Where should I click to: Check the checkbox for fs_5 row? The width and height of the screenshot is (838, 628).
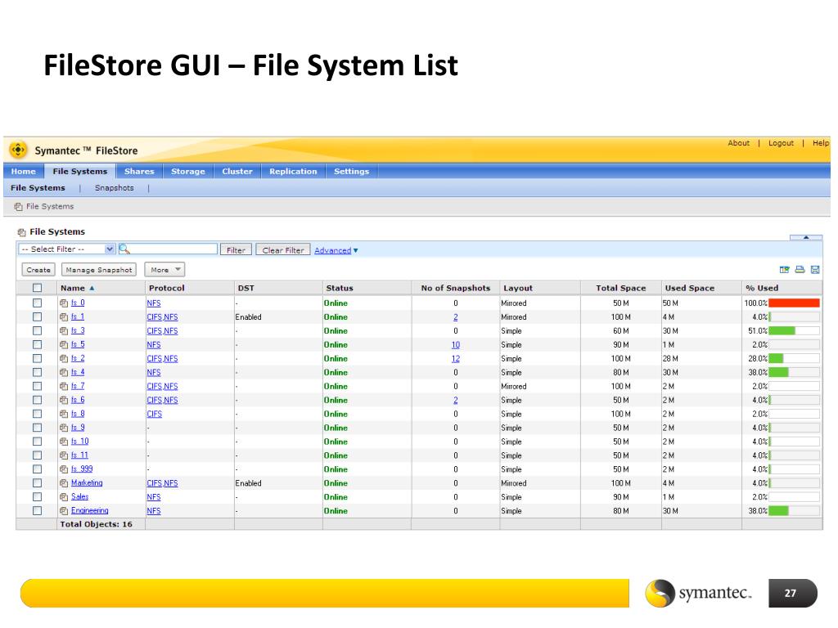[37, 344]
